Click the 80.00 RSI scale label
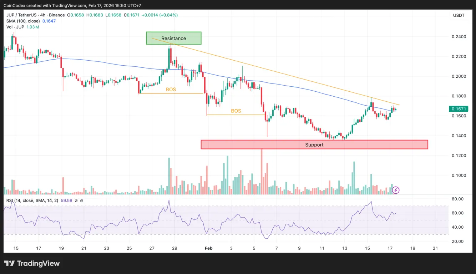This screenshot has width=476, height=274. (458, 199)
